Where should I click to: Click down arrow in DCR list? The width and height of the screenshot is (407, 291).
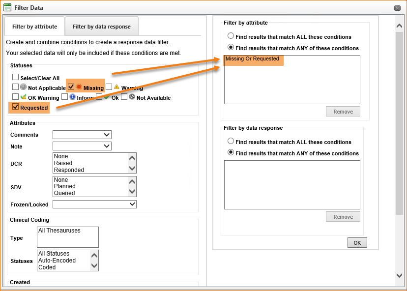(x=132, y=169)
